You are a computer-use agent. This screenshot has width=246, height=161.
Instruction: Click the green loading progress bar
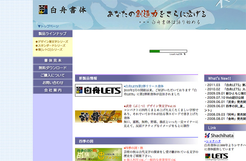tap(168, 51)
